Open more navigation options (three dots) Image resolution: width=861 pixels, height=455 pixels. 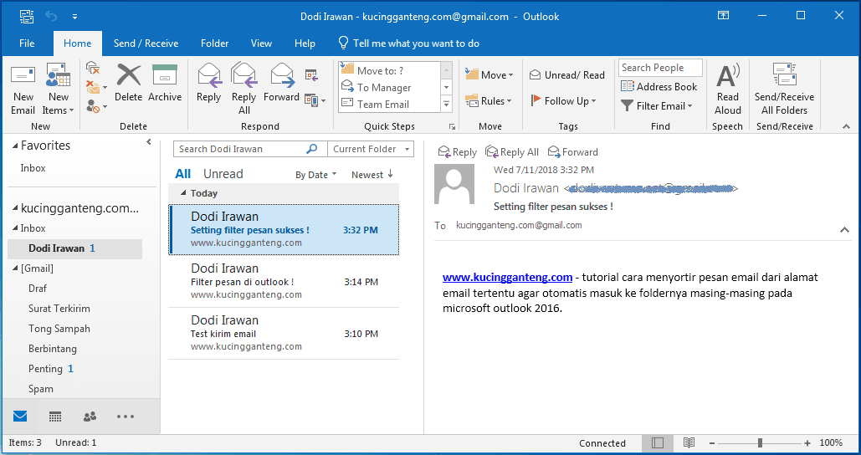point(126,417)
